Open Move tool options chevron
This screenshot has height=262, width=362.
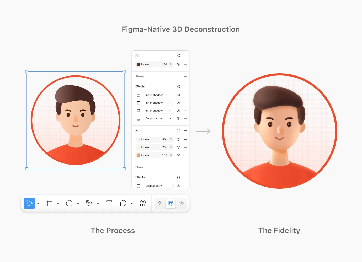coord(38,204)
